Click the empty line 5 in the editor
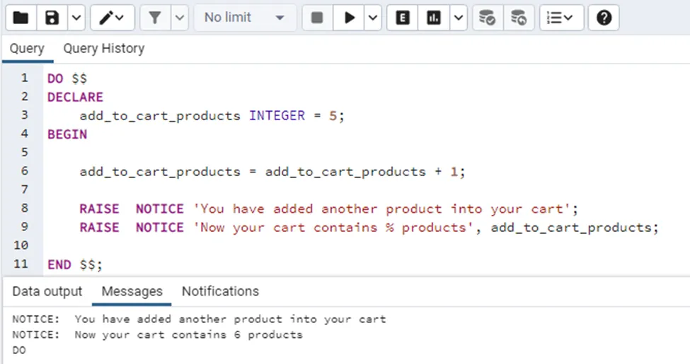Image resolution: width=690 pixels, height=364 pixels. click(283, 153)
